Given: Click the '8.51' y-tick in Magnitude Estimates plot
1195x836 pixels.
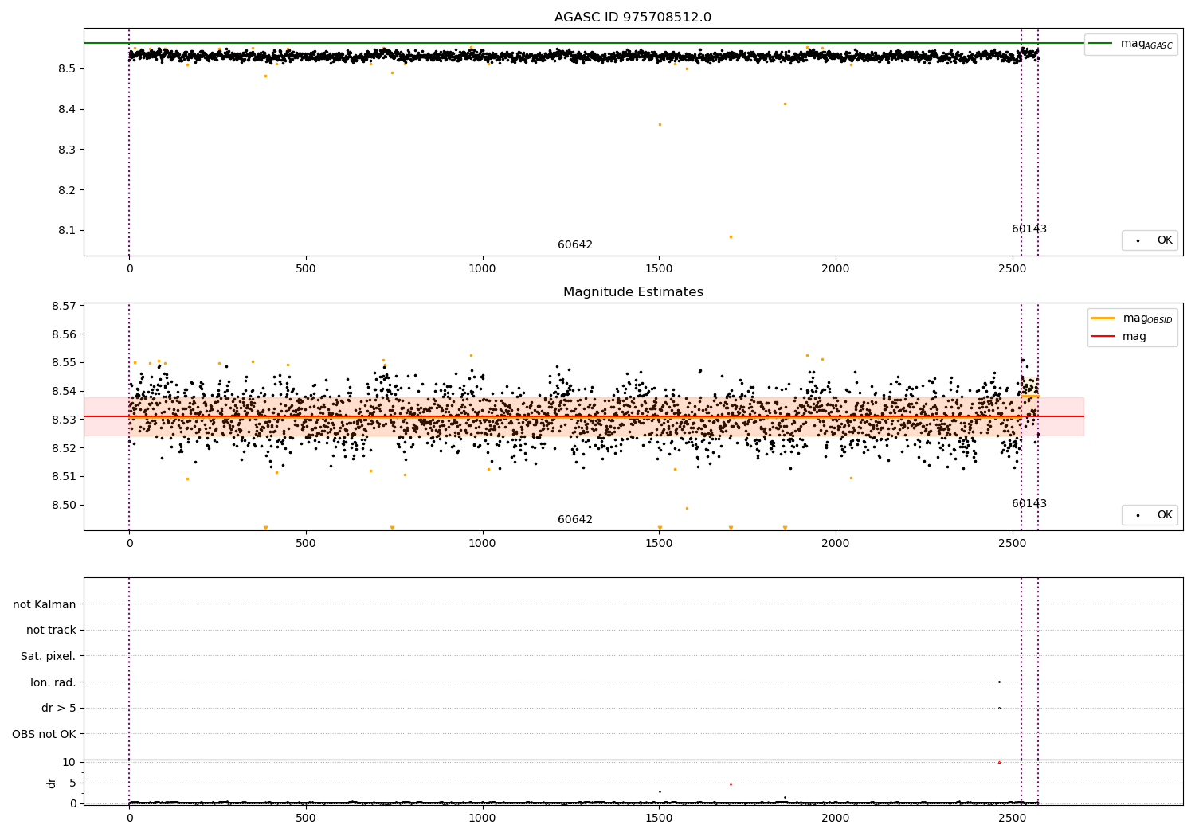Looking at the screenshot, I should [64, 476].
